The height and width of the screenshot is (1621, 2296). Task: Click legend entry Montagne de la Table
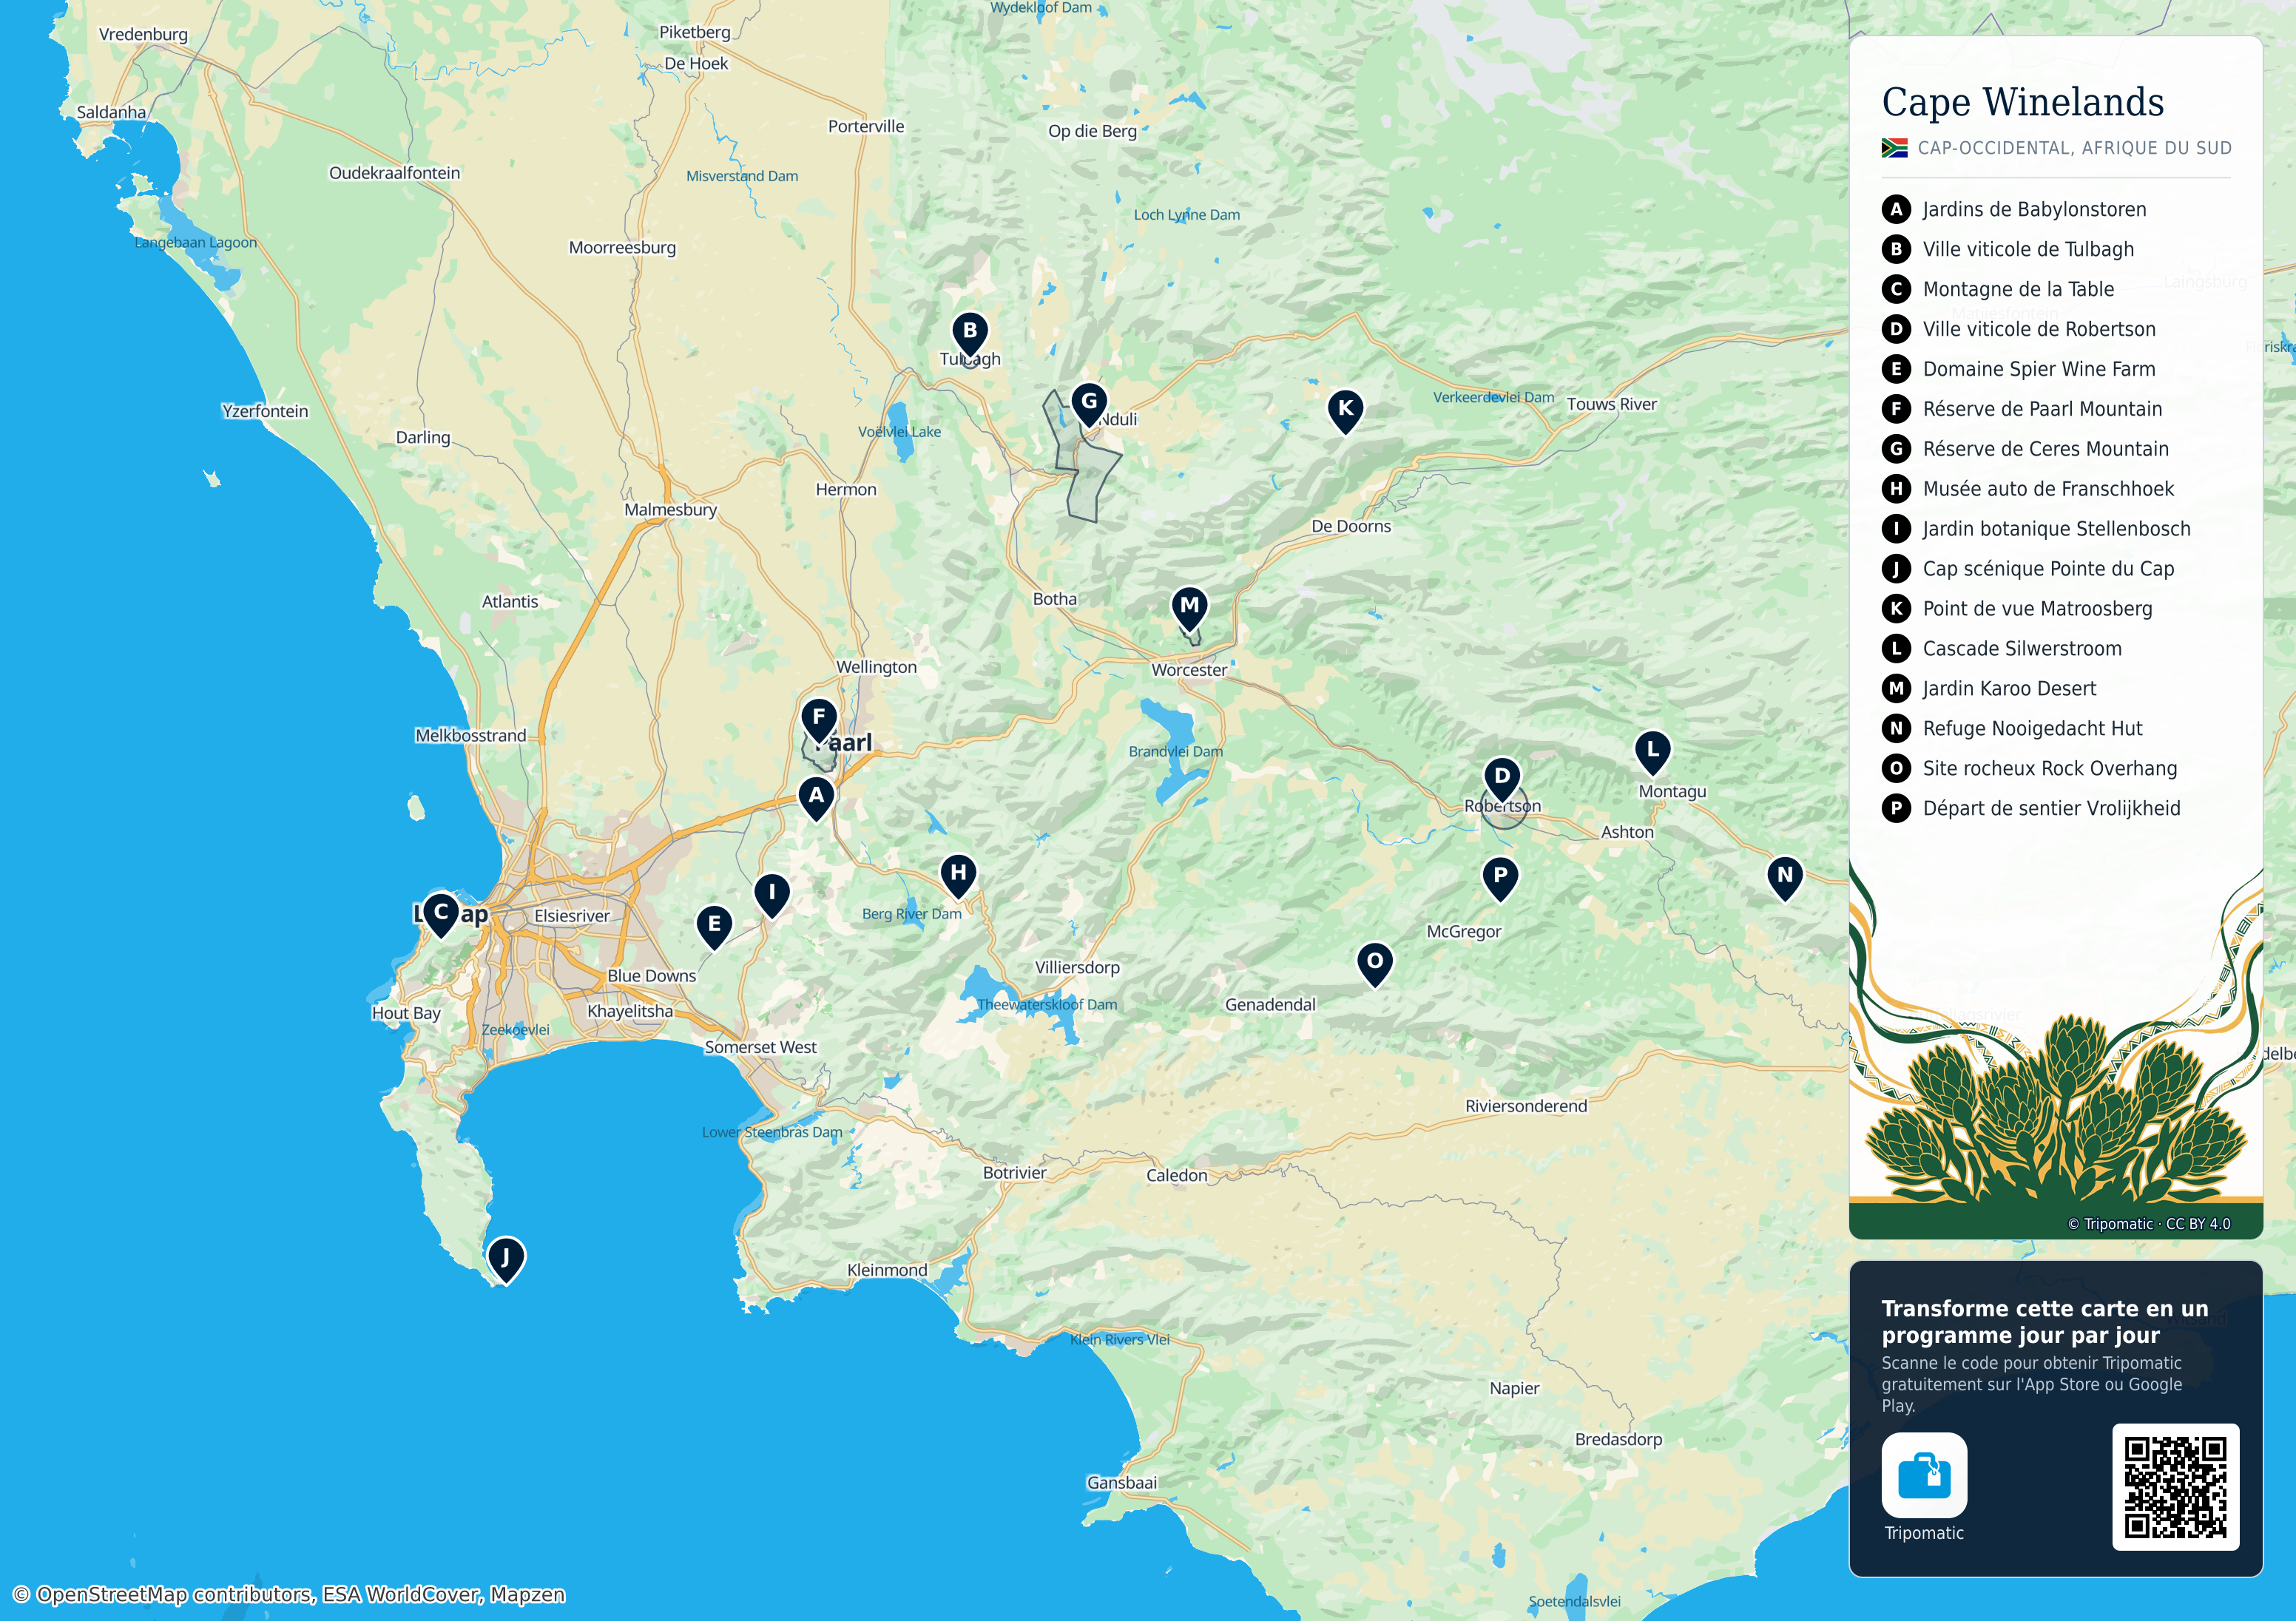pos(1997,289)
